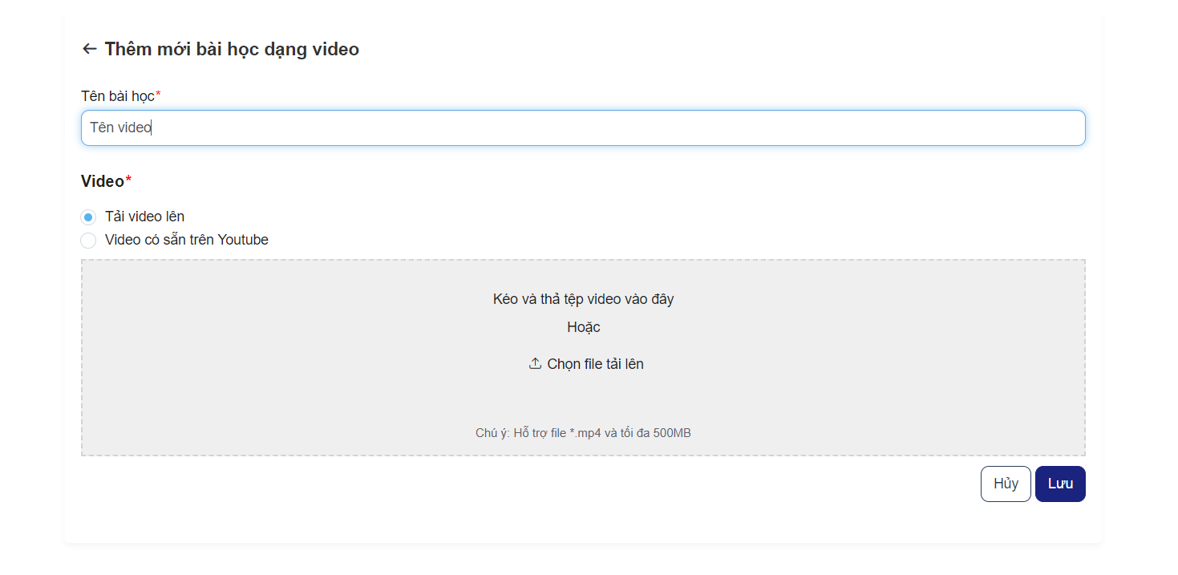Screen dimensions: 1178x575
Task: Click the 'Tải video lên' option label
Action: point(144,217)
